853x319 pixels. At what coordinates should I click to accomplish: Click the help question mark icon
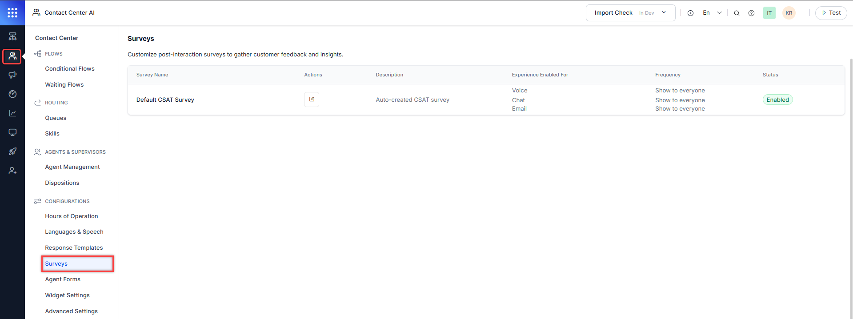[x=751, y=13]
